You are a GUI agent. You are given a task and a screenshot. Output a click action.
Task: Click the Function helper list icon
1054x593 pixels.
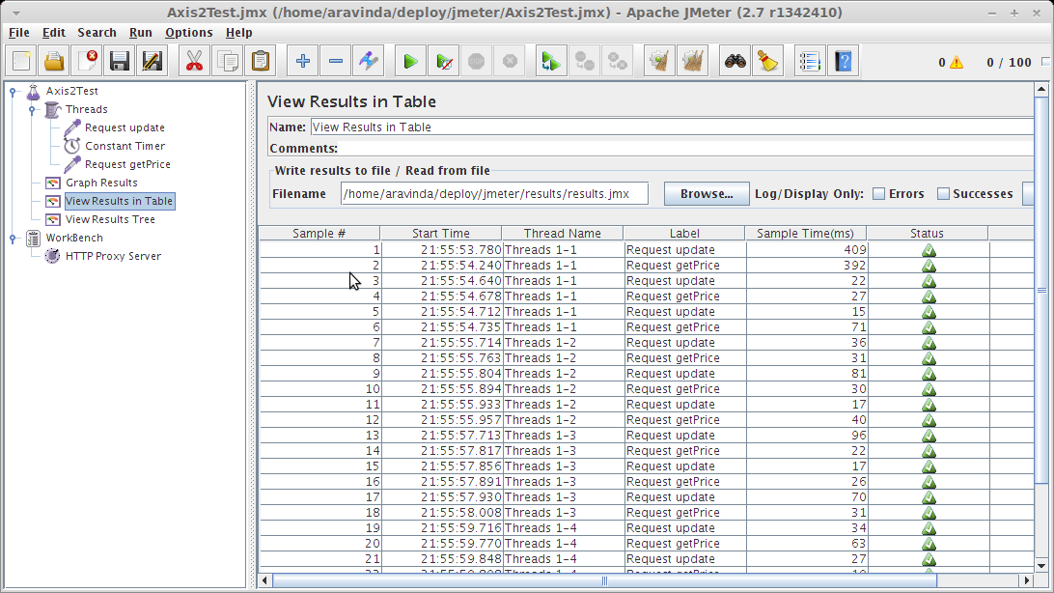(x=810, y=62)
